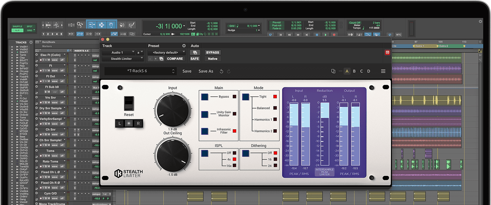Select the Zoomer magnifier tool
491x205 pixels.
click(x=80, y=25)
